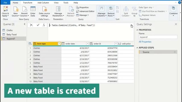Click the Close & Apply icon
The image size is (182, 102).
(5, 9)
